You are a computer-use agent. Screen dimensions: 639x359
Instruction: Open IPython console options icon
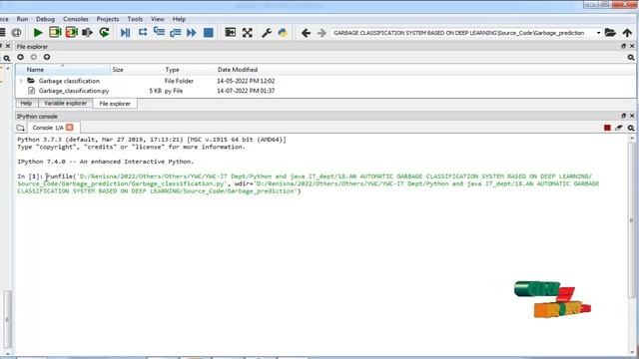click(x=631, y=128)
